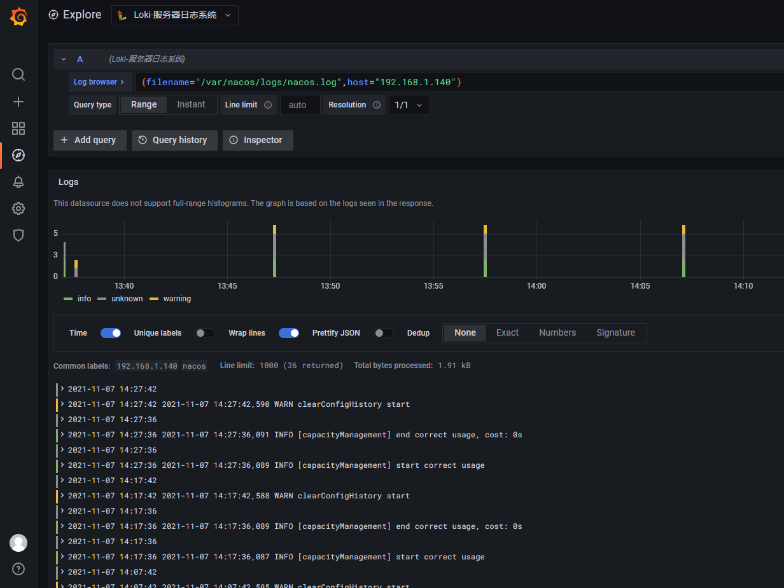Disable the Wrap lines toggle
The height and width of the screenshot is (588, 784).
click(x=289, y=332)
